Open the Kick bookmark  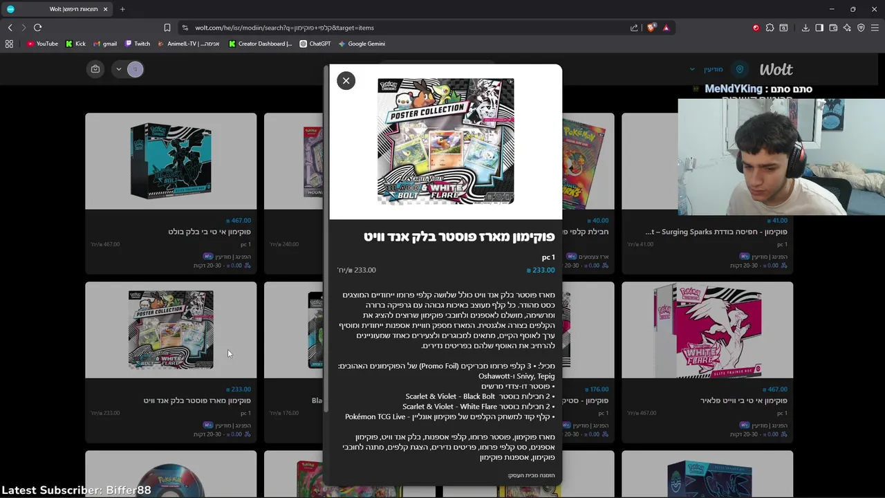pyautogui.click(x=75, y=44)
